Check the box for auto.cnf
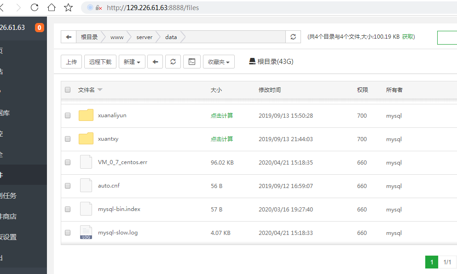 pyautogui.click(x=68, y=186)
